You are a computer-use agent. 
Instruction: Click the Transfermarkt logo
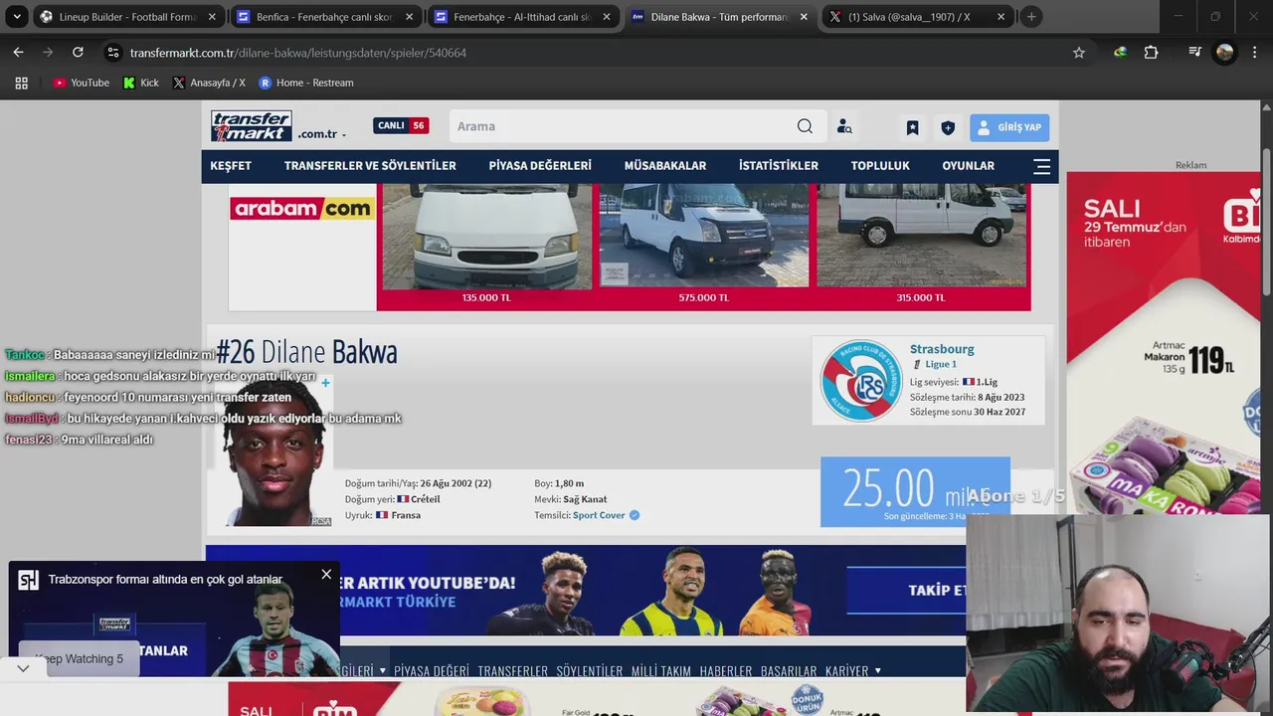tap(251, 126)
